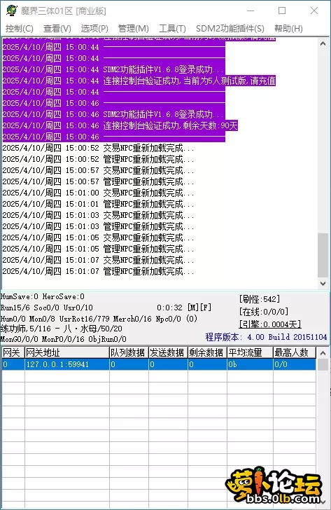Sort by 网关 column header
This screenshot has height=510, width=331.
click(x=13, y=352)
